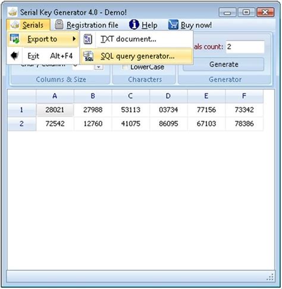Click cell with value 78386
Screen dimensions: 282x289
coord(245,124)
